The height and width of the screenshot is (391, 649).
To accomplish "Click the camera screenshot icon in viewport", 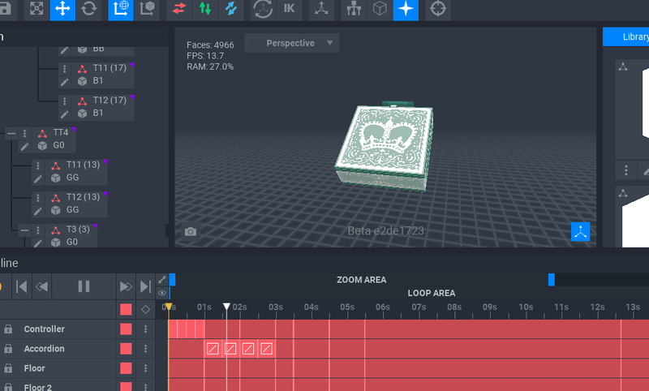I will 191,231.
